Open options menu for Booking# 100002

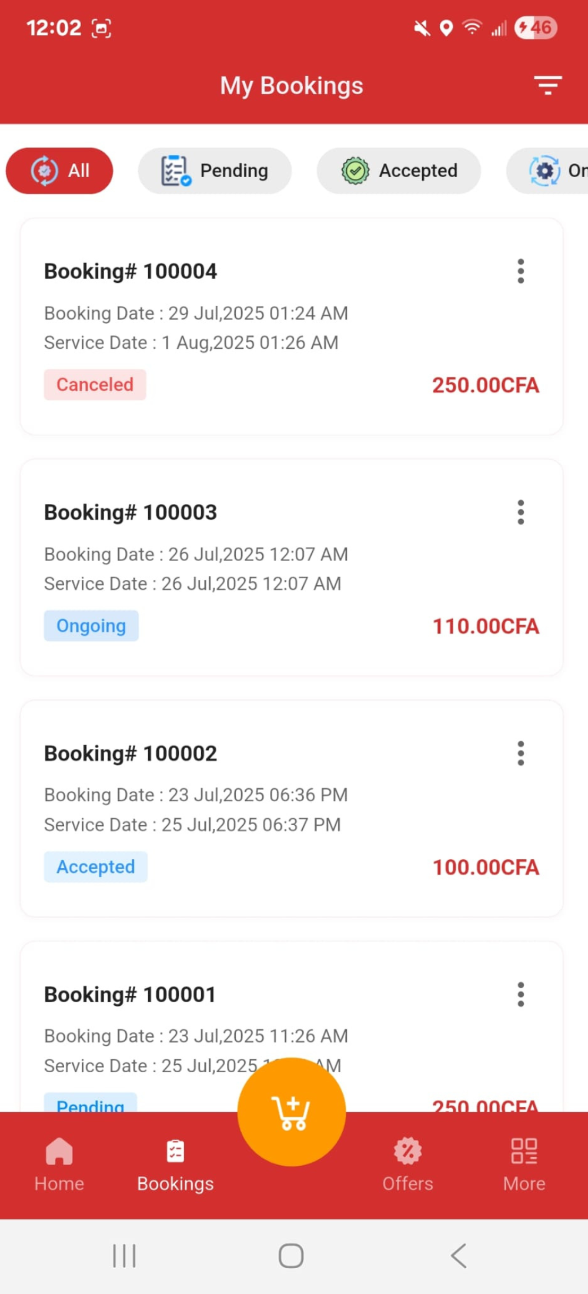520,753
